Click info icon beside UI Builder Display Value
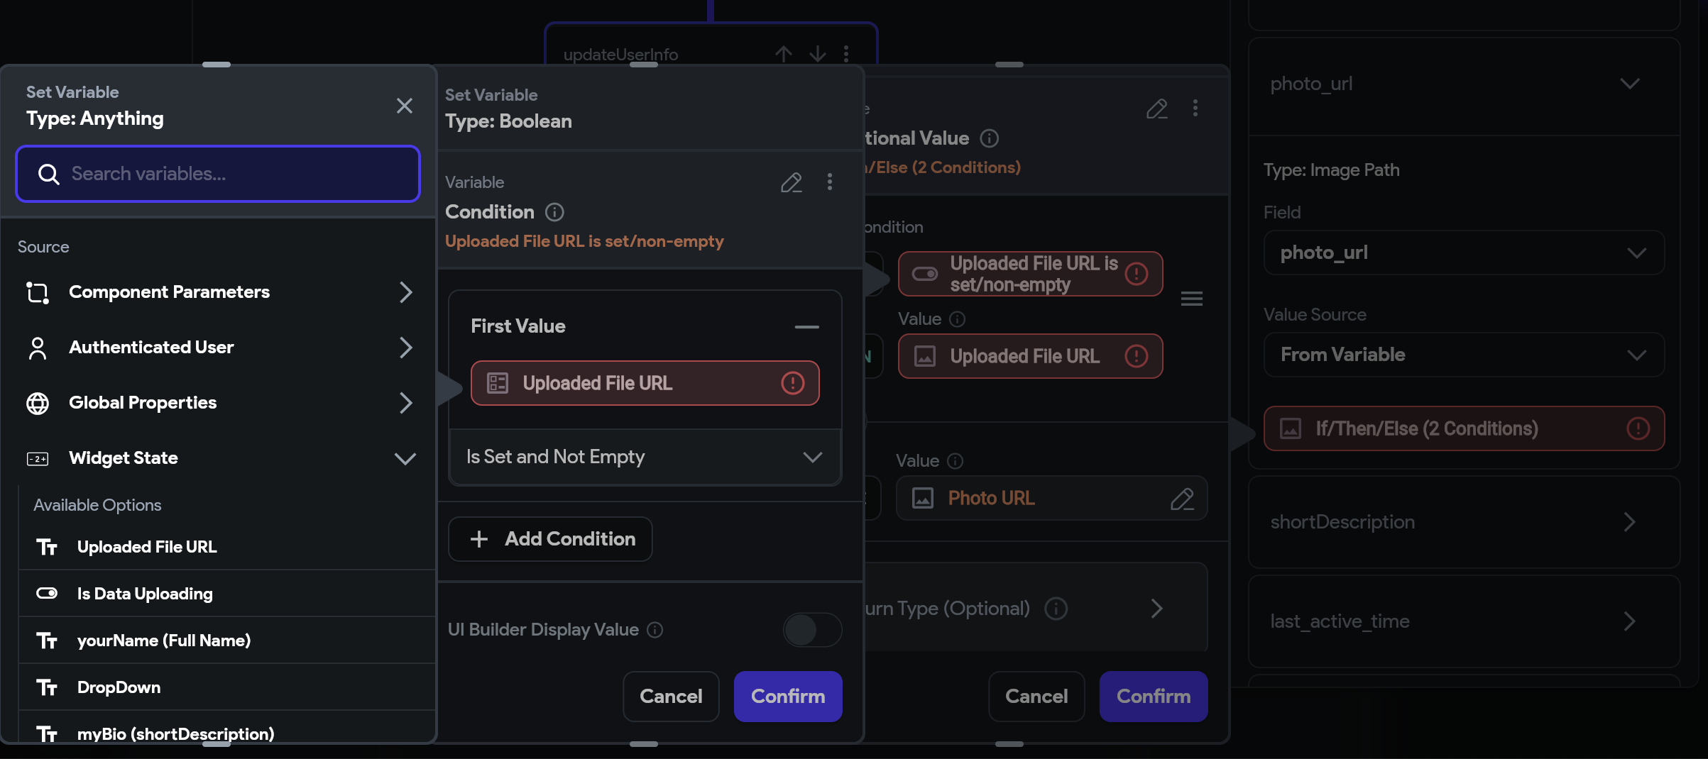 tap(655, 630)
